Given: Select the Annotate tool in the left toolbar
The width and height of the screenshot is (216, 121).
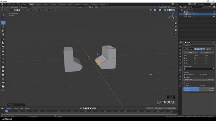Looking at the screenshot, I should (3, 39).
